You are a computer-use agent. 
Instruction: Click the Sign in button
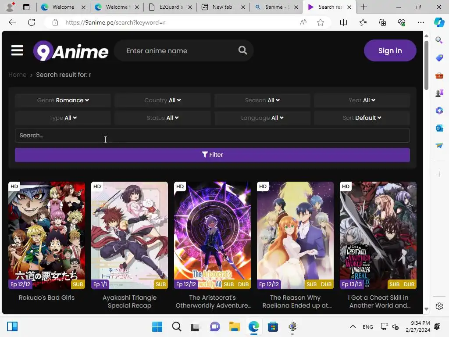[x=390, y=50]
